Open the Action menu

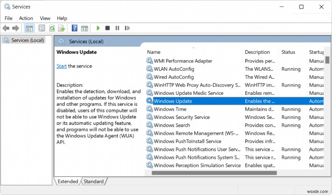[x=26, y=18]
